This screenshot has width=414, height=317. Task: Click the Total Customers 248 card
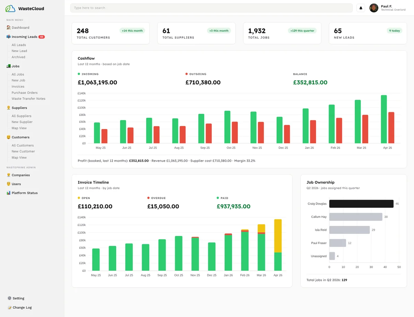pos(111,33)
